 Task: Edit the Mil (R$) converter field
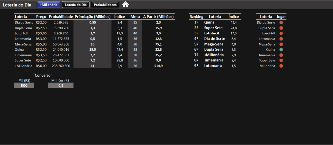pyautogui.click(x=24, y=86)
